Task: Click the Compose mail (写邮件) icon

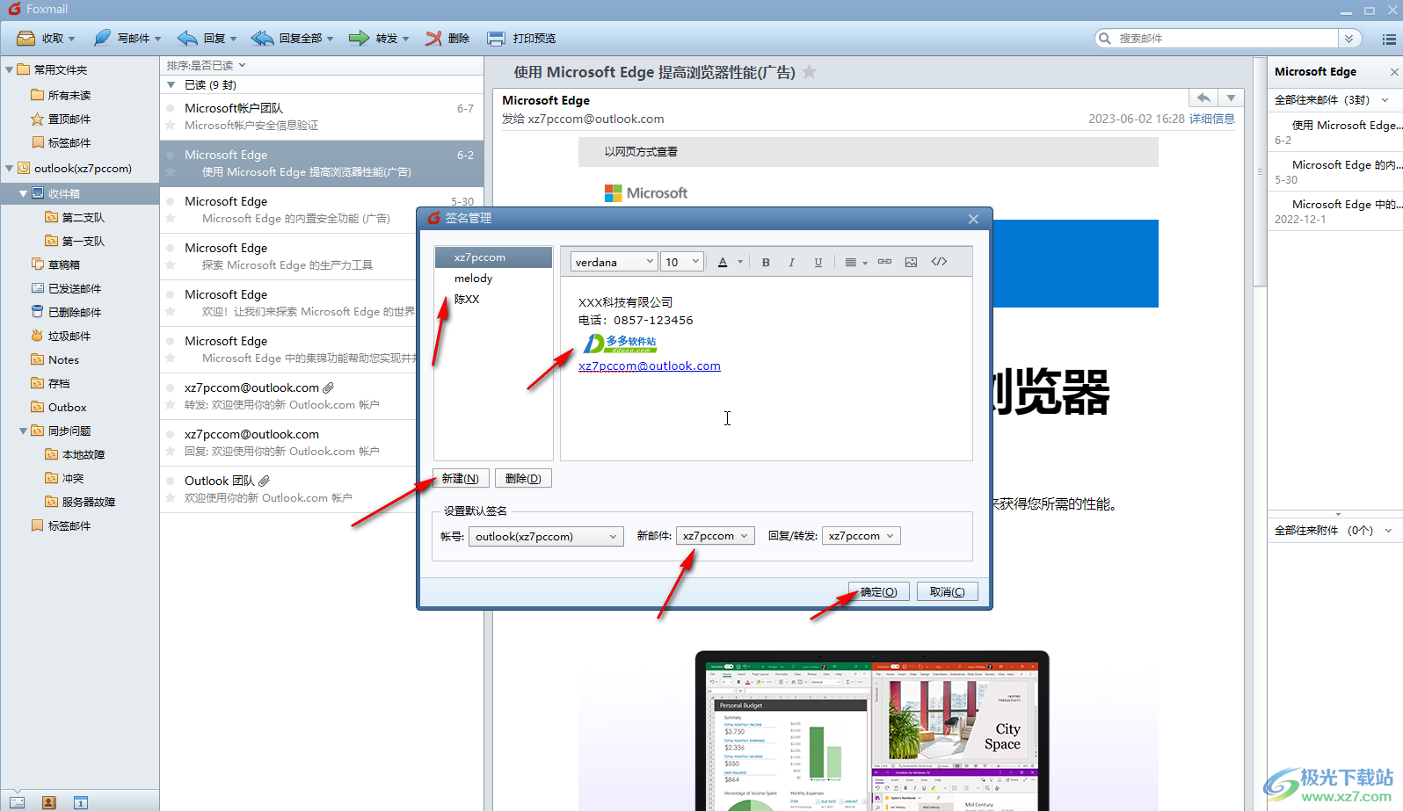Action: [103, 39]
